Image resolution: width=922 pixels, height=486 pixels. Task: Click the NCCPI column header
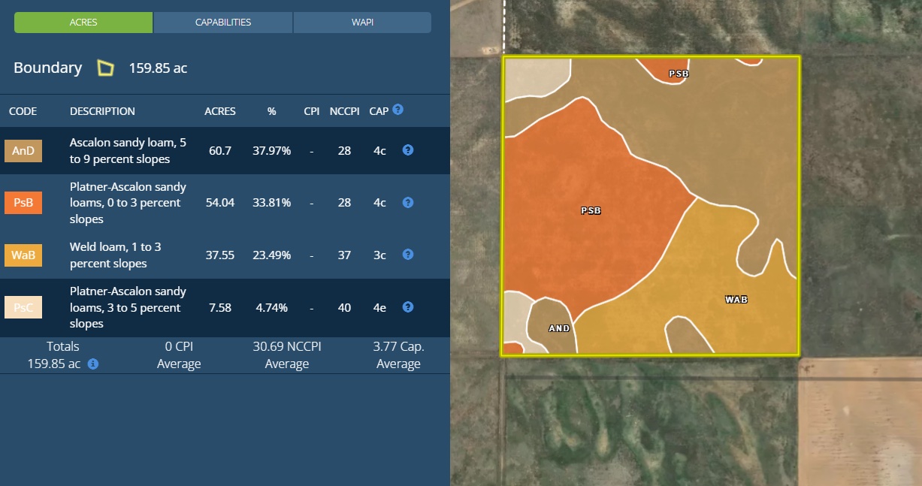pyautogui.click(x=344, y=111)
